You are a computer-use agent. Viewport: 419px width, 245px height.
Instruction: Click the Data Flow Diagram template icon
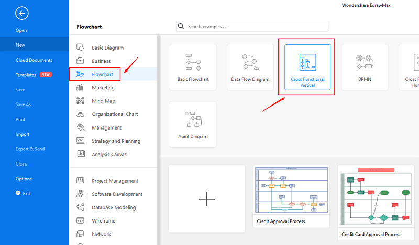tap(250, 62)
